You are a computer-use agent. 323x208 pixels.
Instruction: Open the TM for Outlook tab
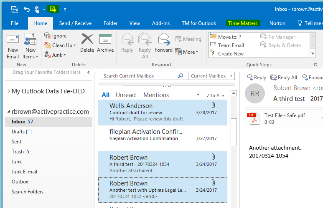(x=199, y=23)
